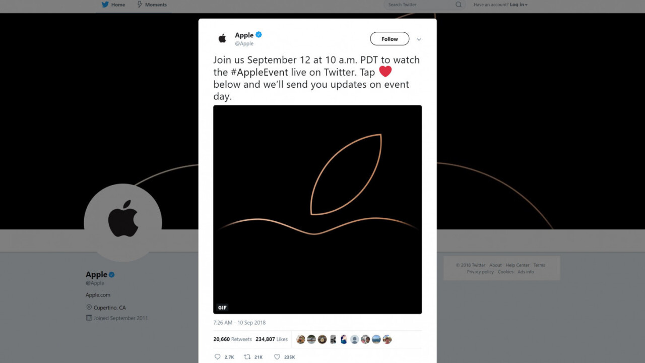The width and height of the screenshot is (645, 363).
Task: Click the Moments lightning bolt icon
Action: point(140,5)
